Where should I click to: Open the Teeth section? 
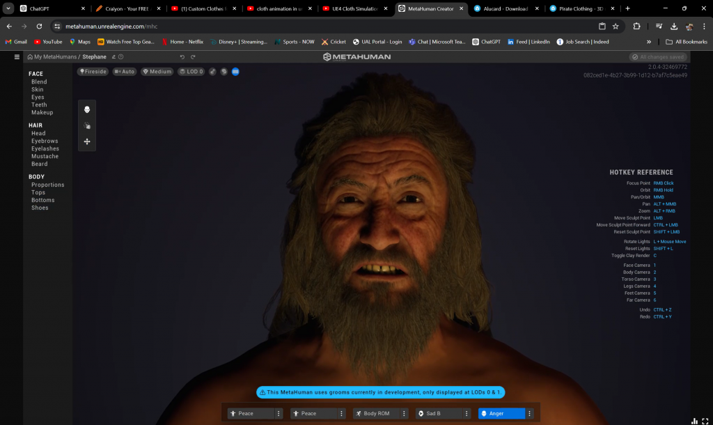point(39,105)
